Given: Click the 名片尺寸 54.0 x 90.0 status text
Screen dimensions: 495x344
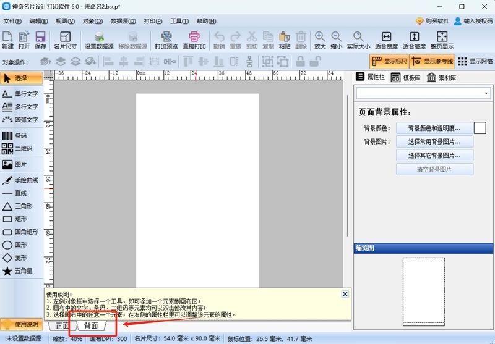Looking at the screenshot, I should tap(177, 338).
